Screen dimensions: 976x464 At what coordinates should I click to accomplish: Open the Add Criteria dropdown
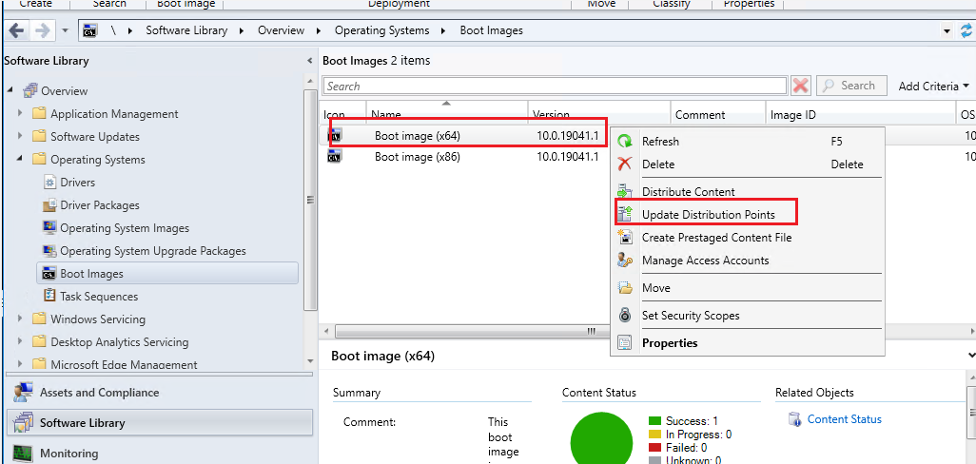tap(934, 87)
